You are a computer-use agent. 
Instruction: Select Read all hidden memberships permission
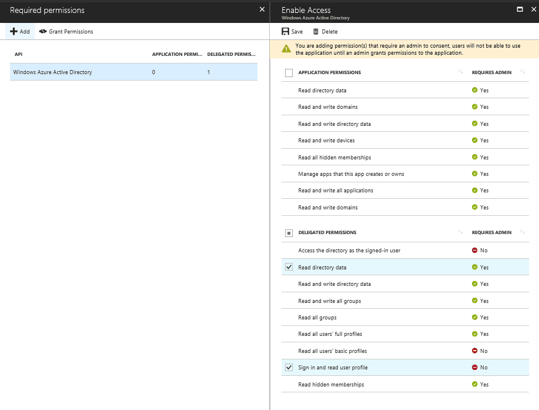pos(405,157)
